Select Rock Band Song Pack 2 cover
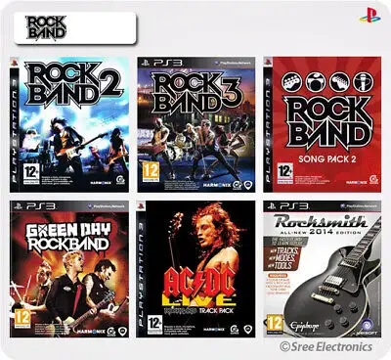Image resolution: width=391 pixels, height=360 pixels. coord(323,124)
